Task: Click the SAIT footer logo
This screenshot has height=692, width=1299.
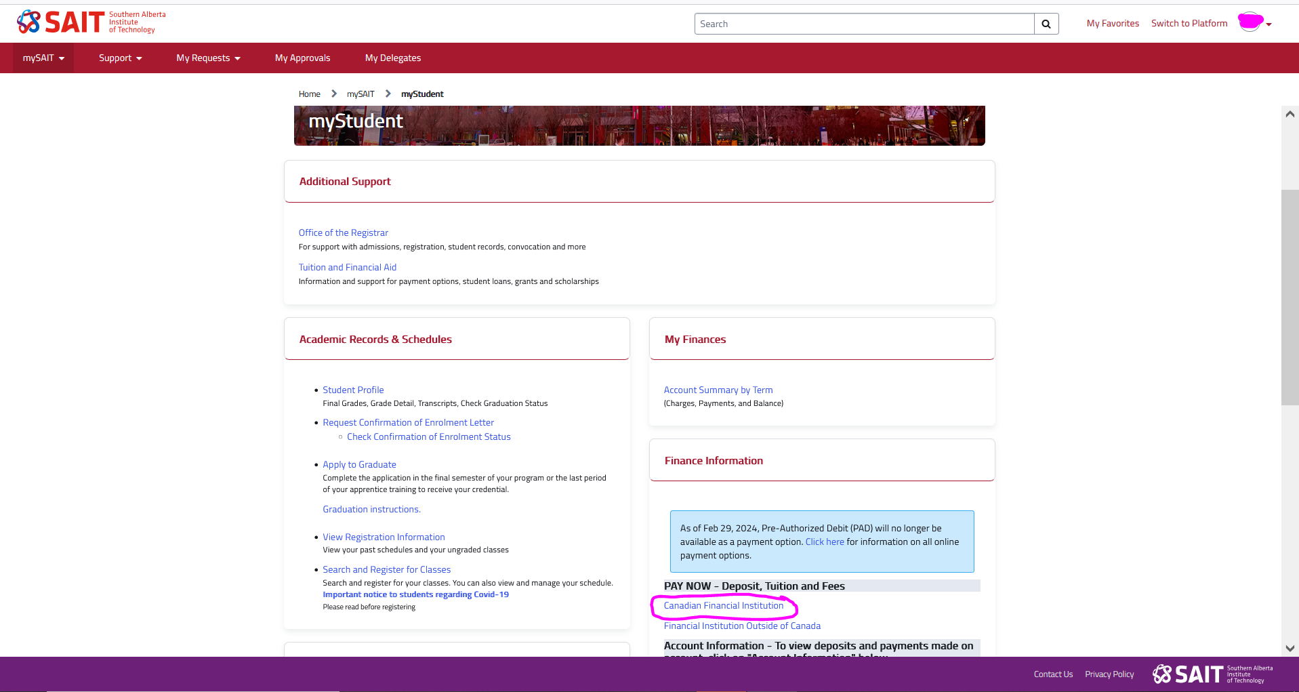Action: point(1213,674)
